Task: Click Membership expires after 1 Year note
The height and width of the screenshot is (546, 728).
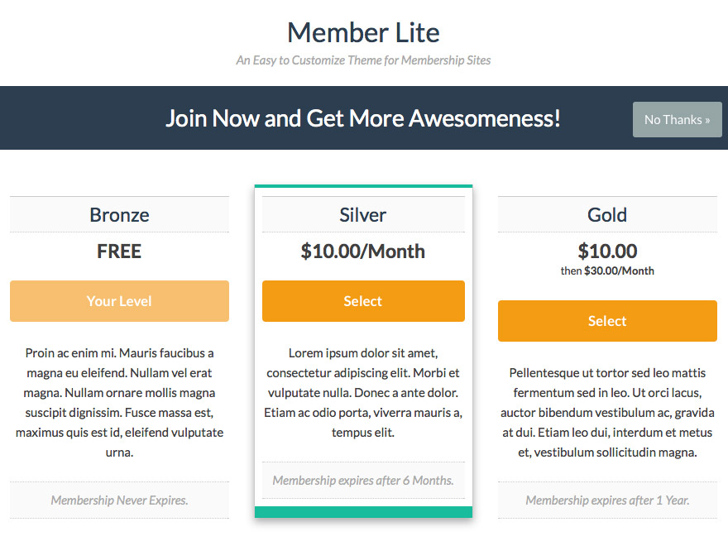Action: pos(607,500)
